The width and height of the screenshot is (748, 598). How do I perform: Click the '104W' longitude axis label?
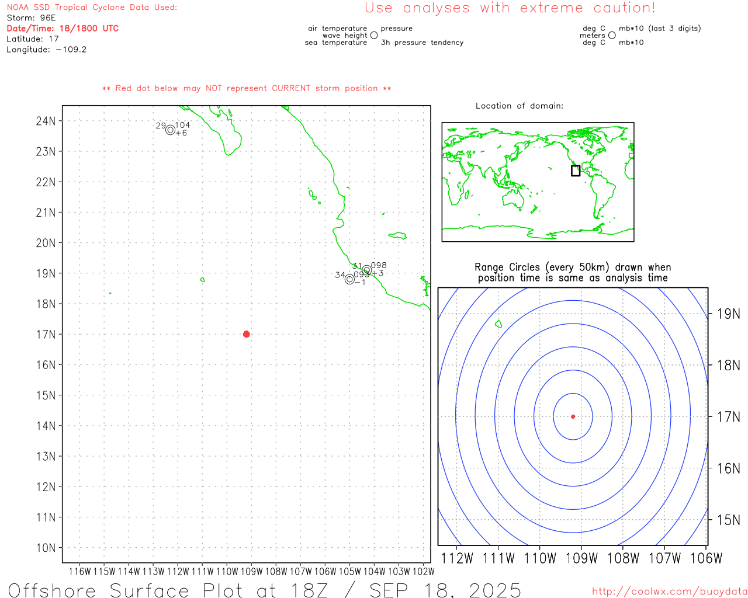click(x=375, y=571)
